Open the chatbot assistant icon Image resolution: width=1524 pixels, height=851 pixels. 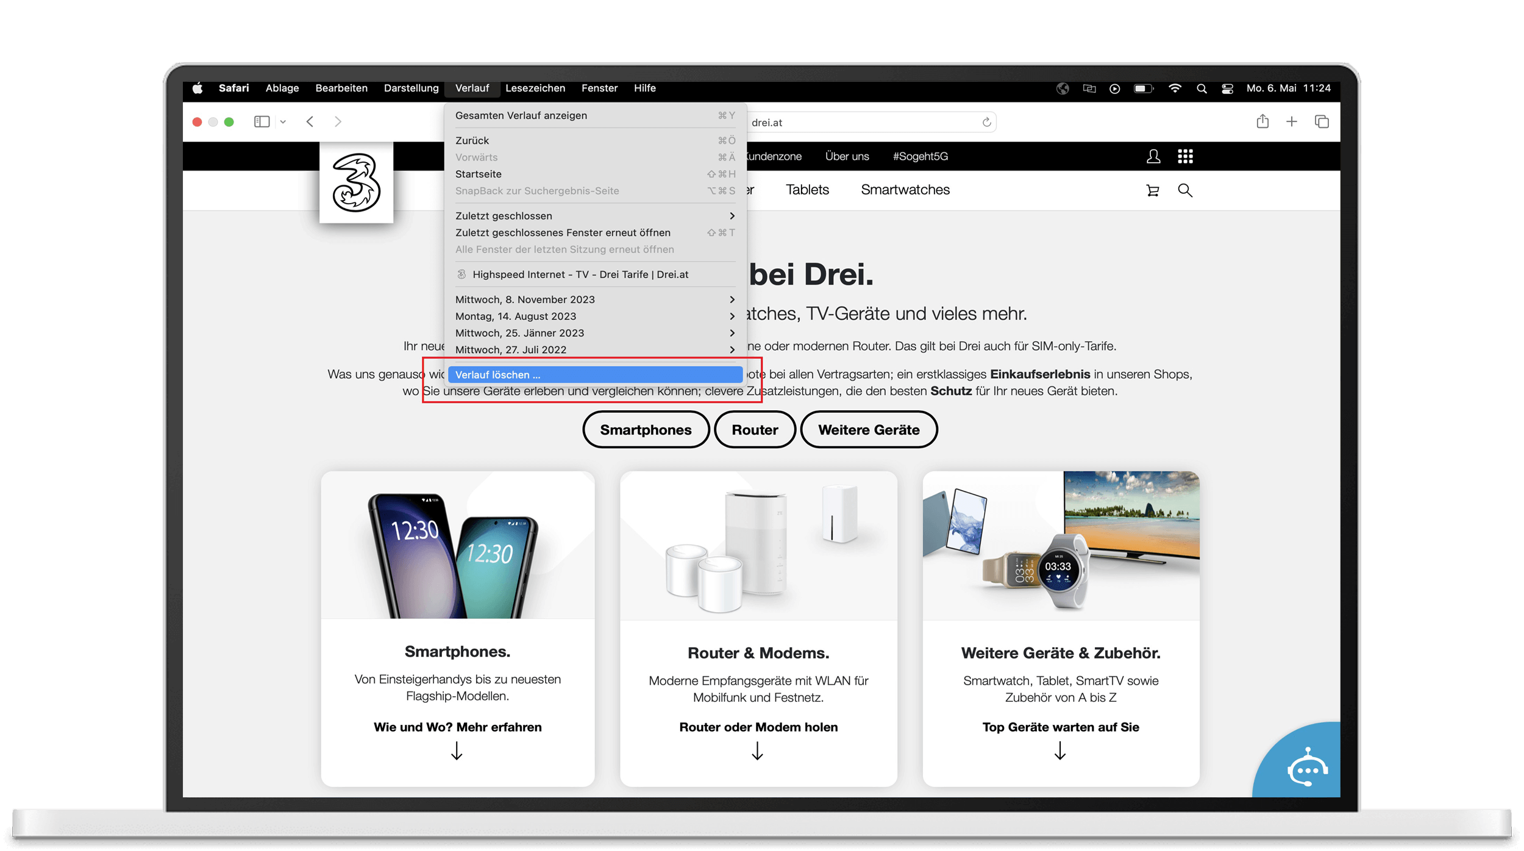1308,768
